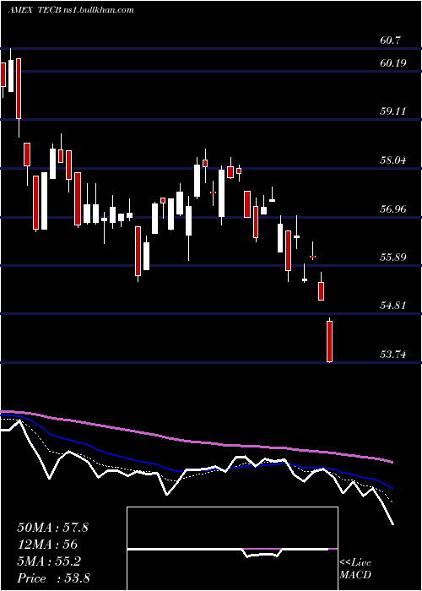Click the 56.96 price level label

click(x=393, y=209)
